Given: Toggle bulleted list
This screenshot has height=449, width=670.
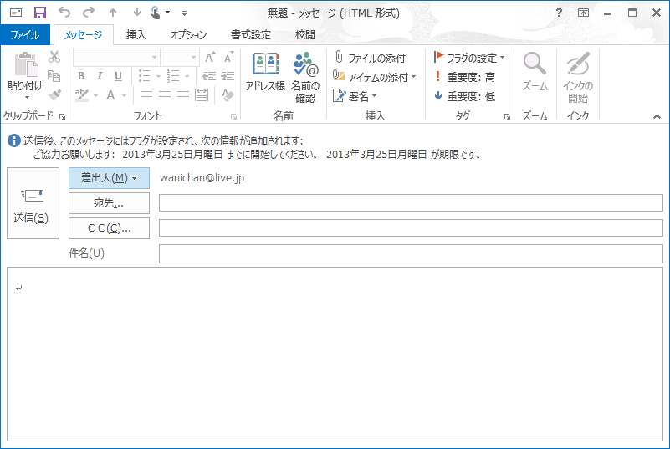Looking at the screenshot, I should pos(145,76).
